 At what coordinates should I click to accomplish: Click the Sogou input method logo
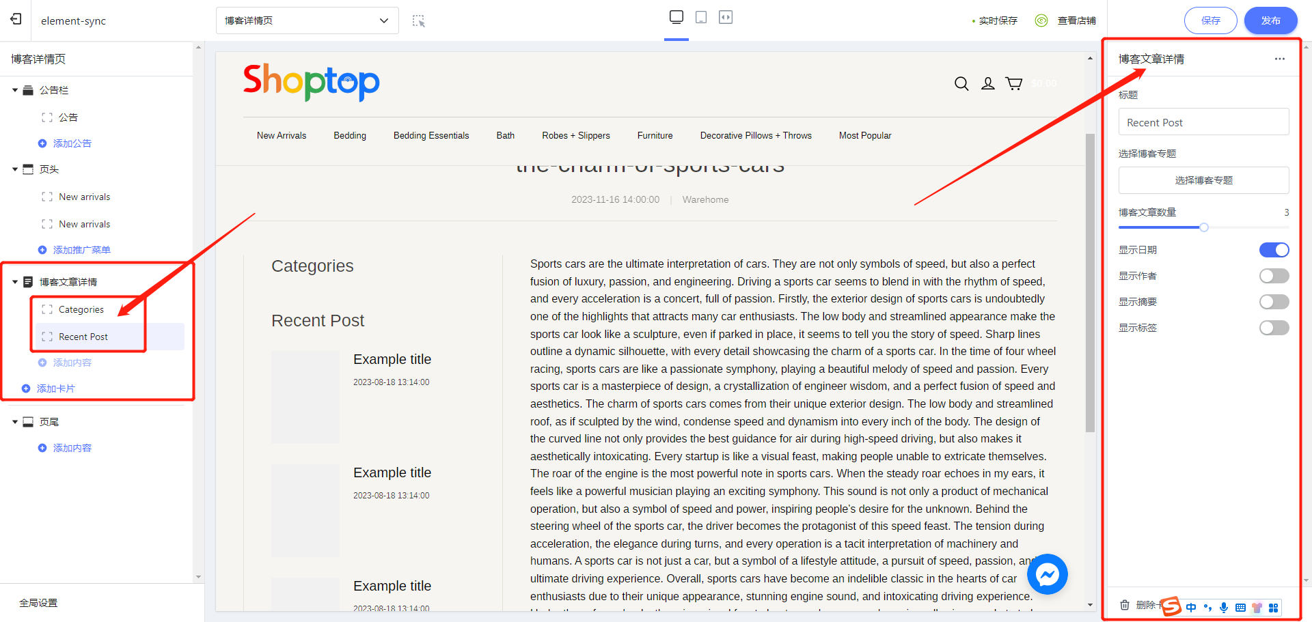pos(1171,606)
